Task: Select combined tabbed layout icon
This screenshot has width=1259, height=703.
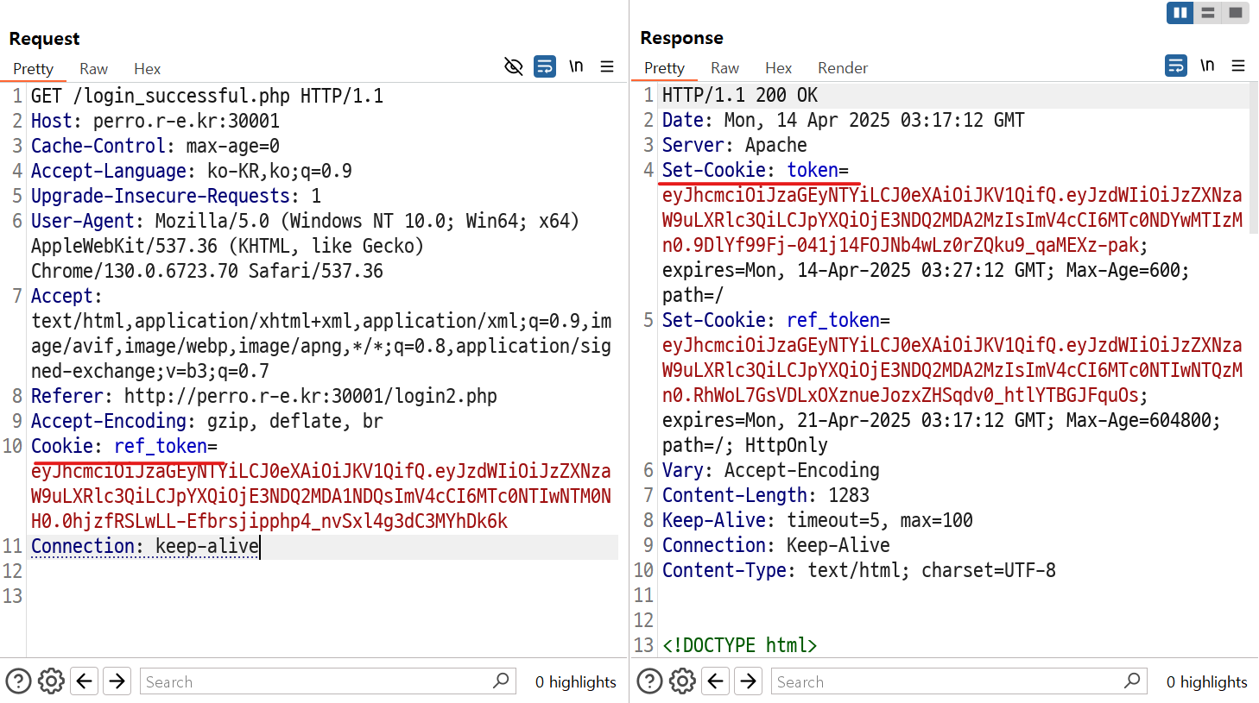Action: (1236, 13)
